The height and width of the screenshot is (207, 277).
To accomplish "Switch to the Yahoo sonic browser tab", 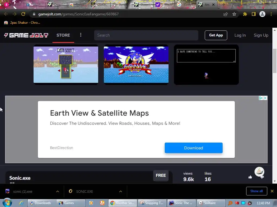I will (x=164, y=5).
